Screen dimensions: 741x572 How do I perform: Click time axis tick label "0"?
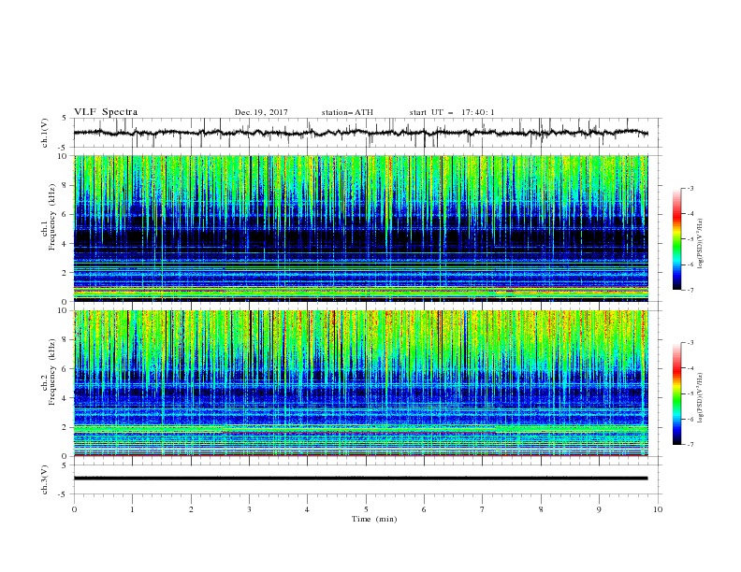tap(74, 509)
